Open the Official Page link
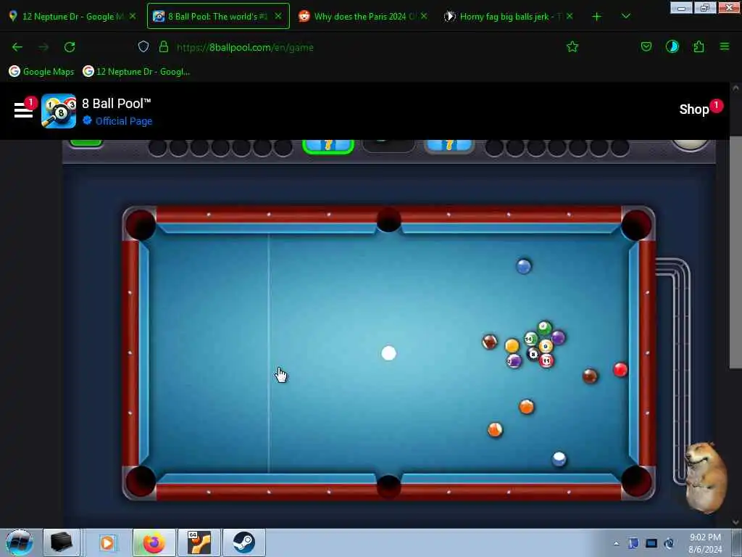The width and height of the screenshot is (742, 557). pyautogui.click(x=123, y=121)
